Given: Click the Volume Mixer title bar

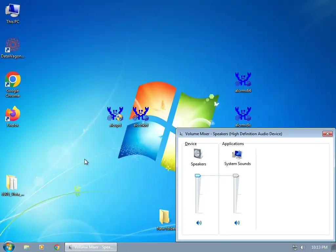Looking at the screenshot, I should (249, 134).
